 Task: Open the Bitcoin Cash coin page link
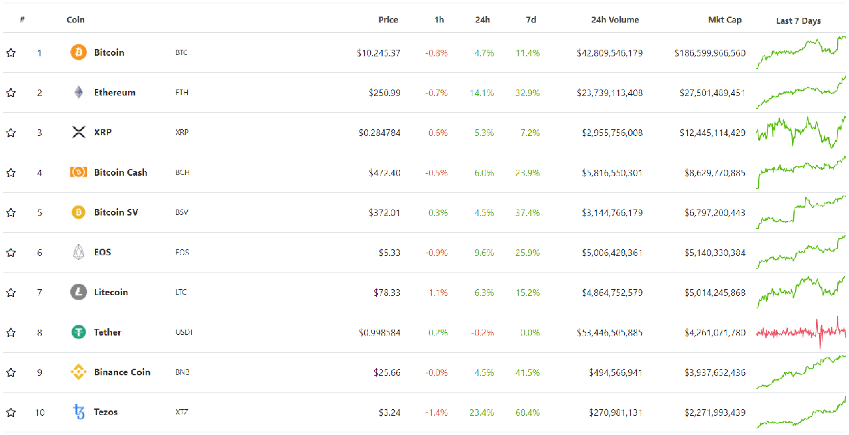point(121,172)
